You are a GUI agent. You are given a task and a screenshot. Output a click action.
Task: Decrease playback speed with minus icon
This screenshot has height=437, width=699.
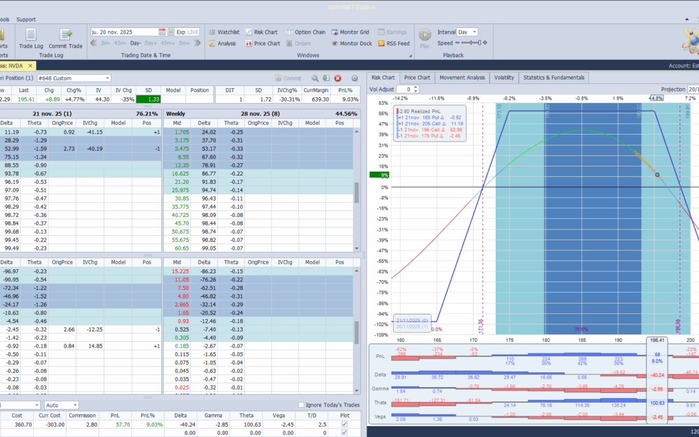[x=458, y=43]
